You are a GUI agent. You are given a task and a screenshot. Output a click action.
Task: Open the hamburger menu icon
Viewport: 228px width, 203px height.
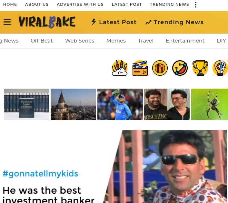7,22
